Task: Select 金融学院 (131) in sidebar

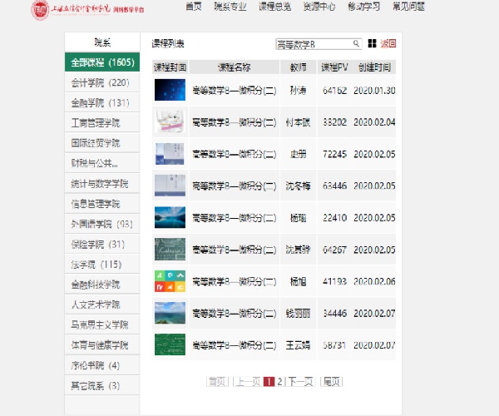Action: coord(100,103)
